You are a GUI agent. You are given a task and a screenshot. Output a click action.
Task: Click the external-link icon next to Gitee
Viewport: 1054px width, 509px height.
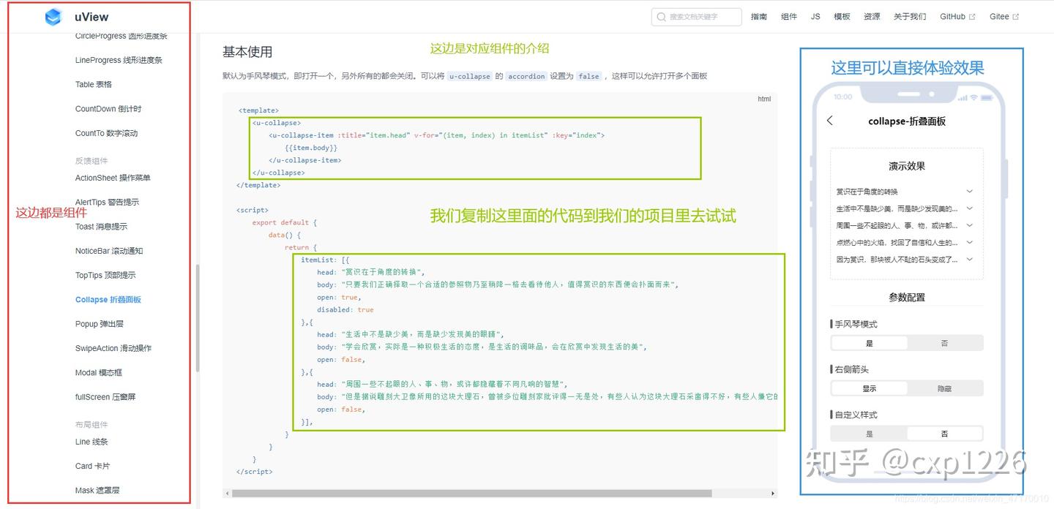tap(1016, 17)
